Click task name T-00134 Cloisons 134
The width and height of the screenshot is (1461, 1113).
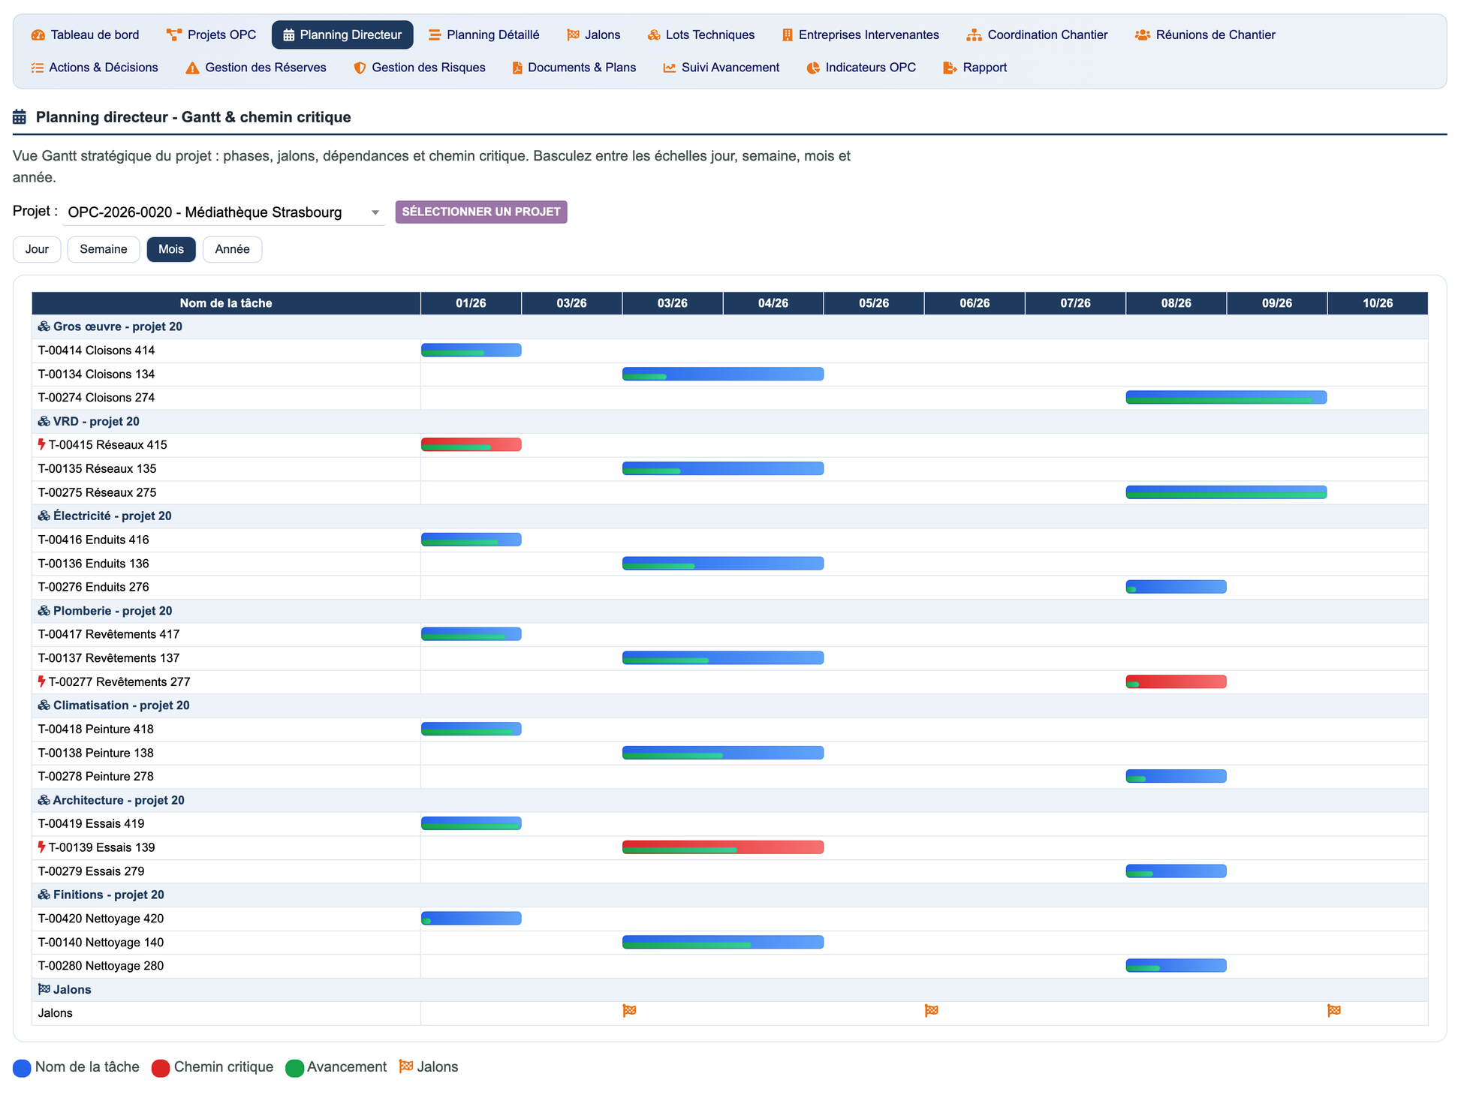tap(96, 375)
